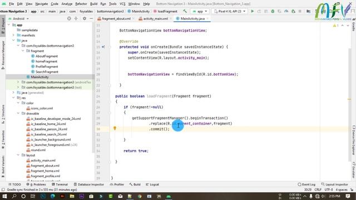The height and width of the screenshot is (200, 356).
Task: Open the notifications action center
Action: (348, 196)
